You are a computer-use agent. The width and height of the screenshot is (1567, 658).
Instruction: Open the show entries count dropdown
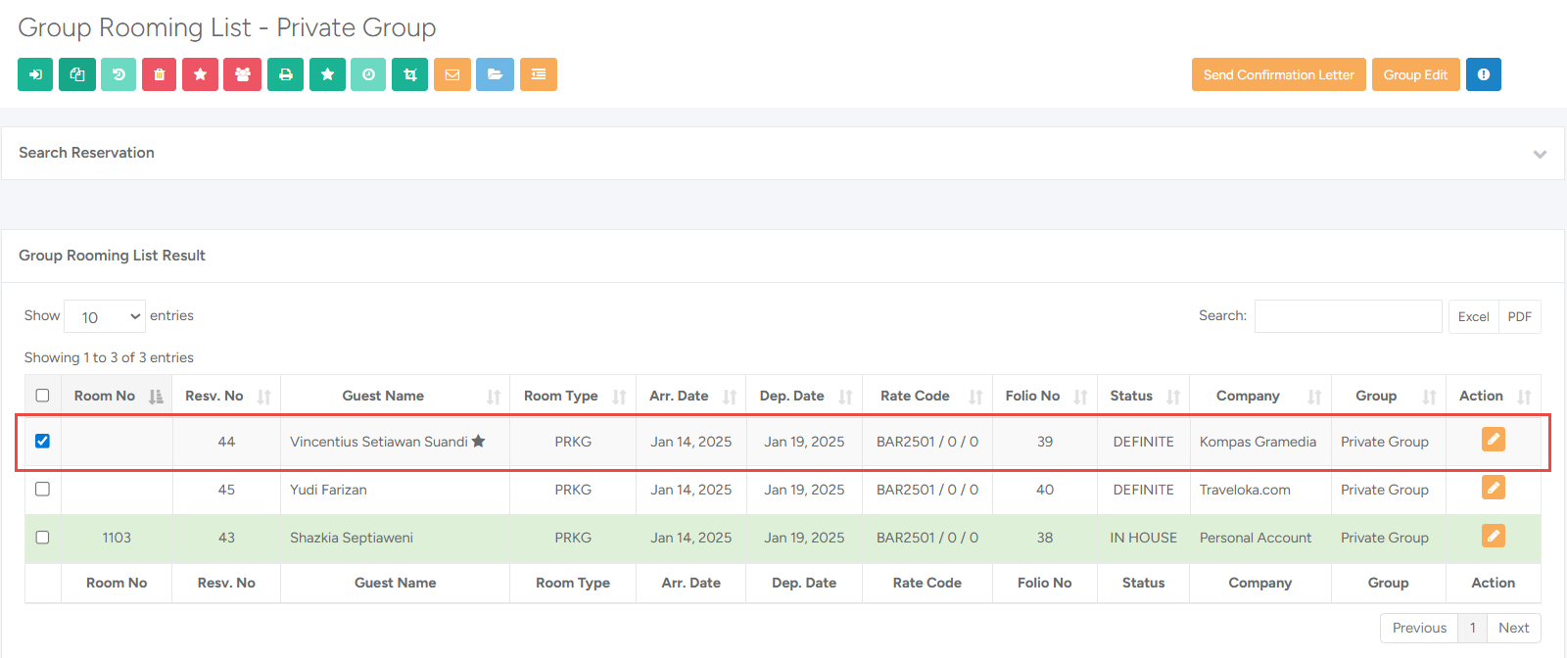pyautogui.click(x=105, y=316)
